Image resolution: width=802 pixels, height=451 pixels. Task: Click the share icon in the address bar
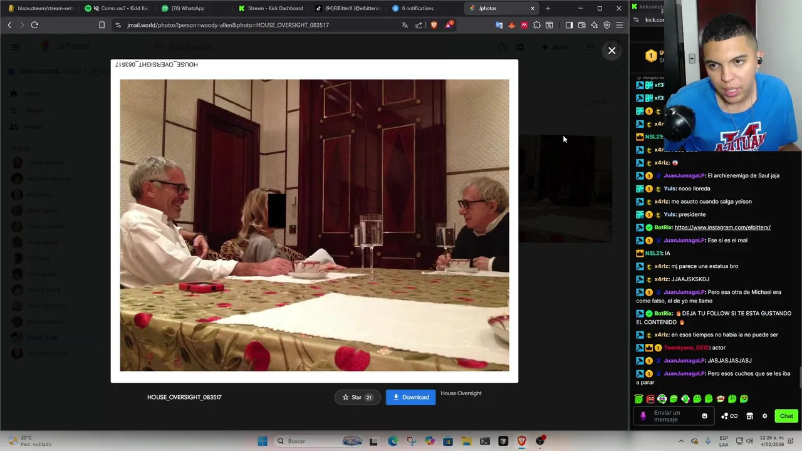click(x=419, y=25)
